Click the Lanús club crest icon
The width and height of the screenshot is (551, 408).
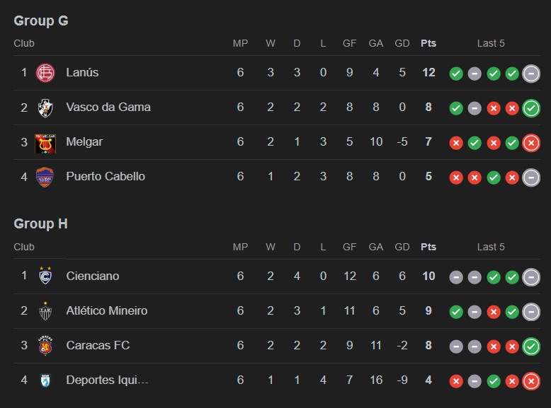[x=45, y=73]
